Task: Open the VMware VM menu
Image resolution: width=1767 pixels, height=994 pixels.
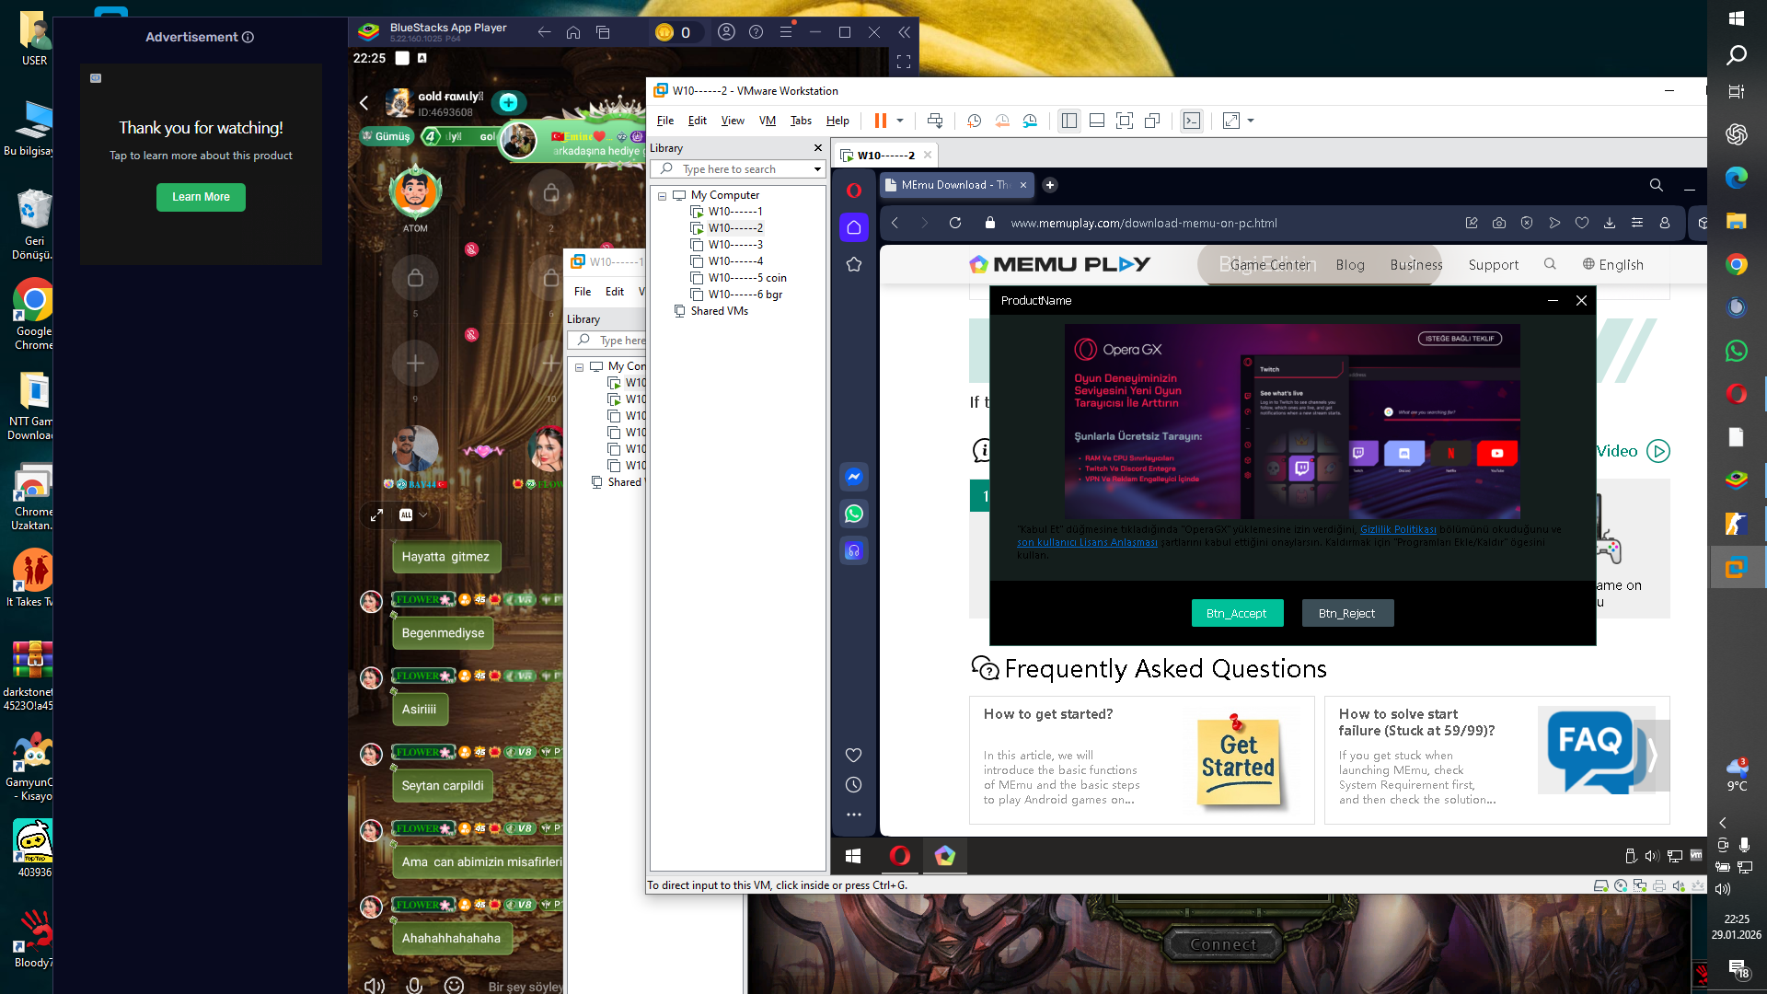Action: click(x=768, y=121)
